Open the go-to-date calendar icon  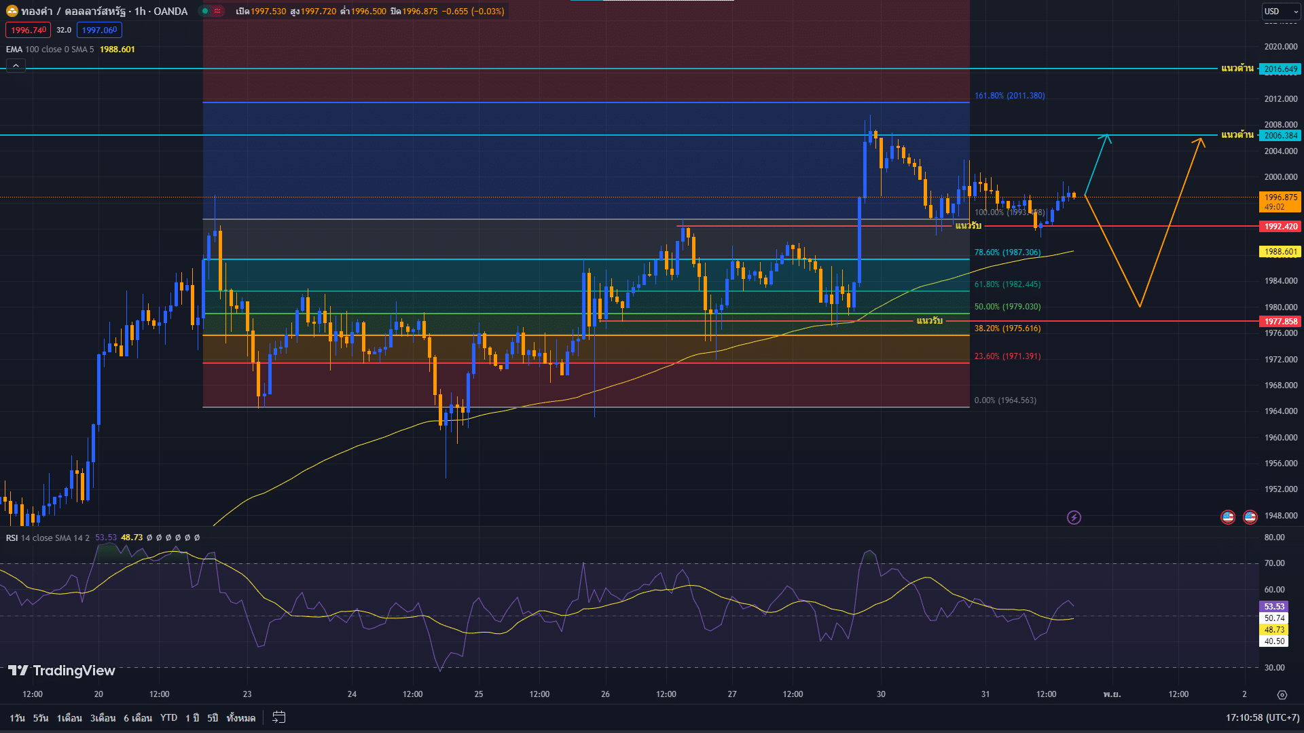(278, 717)
